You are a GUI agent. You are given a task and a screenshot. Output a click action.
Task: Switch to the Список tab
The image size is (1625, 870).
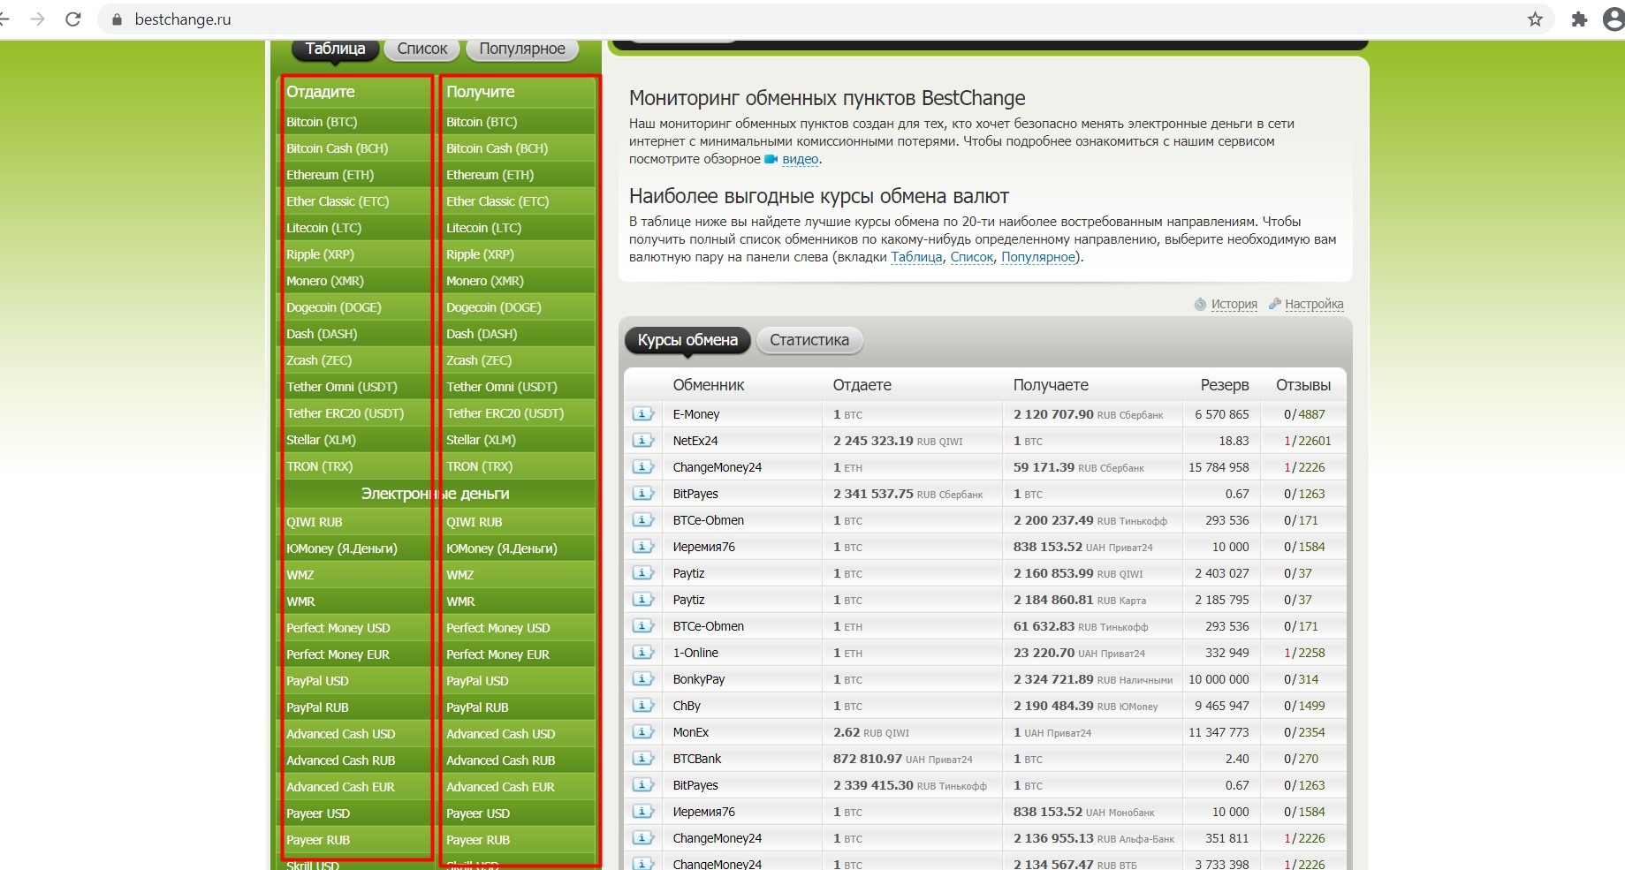tap(422, 49)
